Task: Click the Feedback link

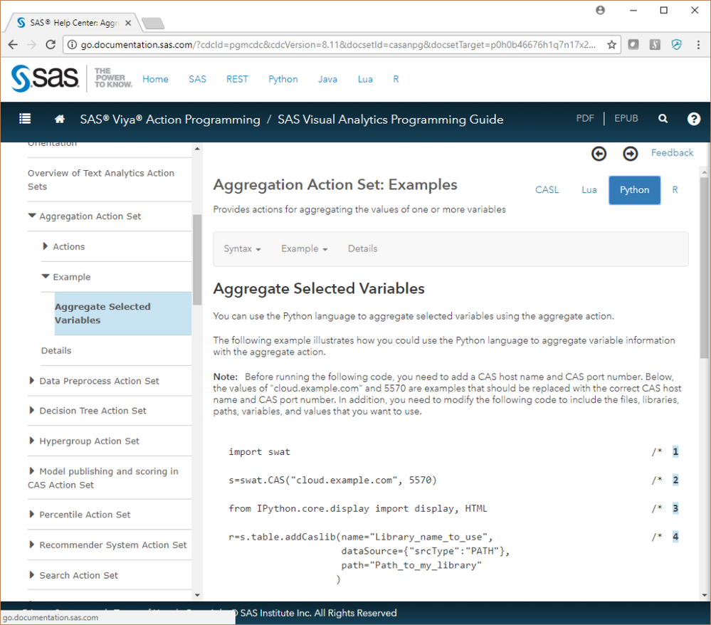Action: (x=672, y=153)
